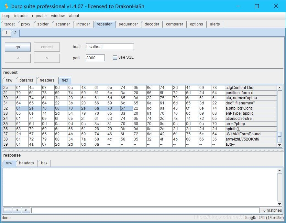This screenshot has width=286, height=223.
Task: Open the intruder menu in the menu bar
Action: coord(21,16)
